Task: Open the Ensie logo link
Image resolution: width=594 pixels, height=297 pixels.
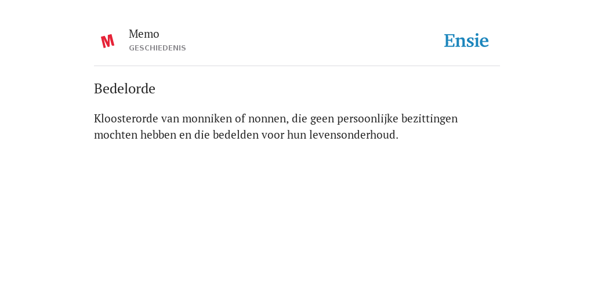Action: (x=466, y=41)
